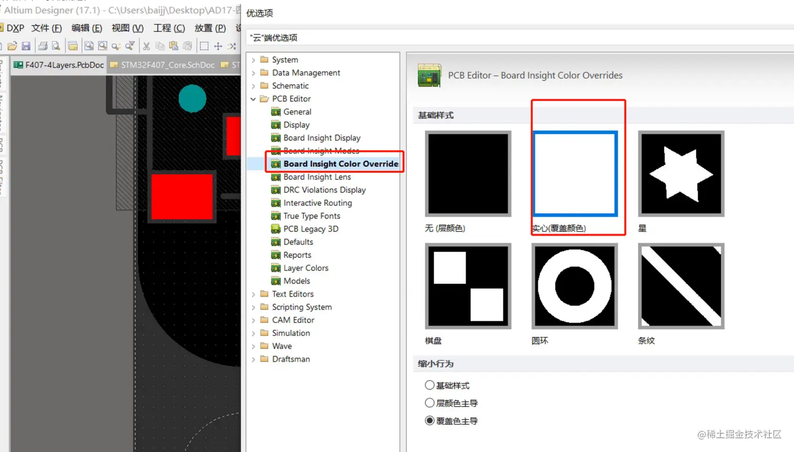Select the 覆盖色主导 radio button
The width and height of the screenshot is (794, 452).
coord(430,421)
